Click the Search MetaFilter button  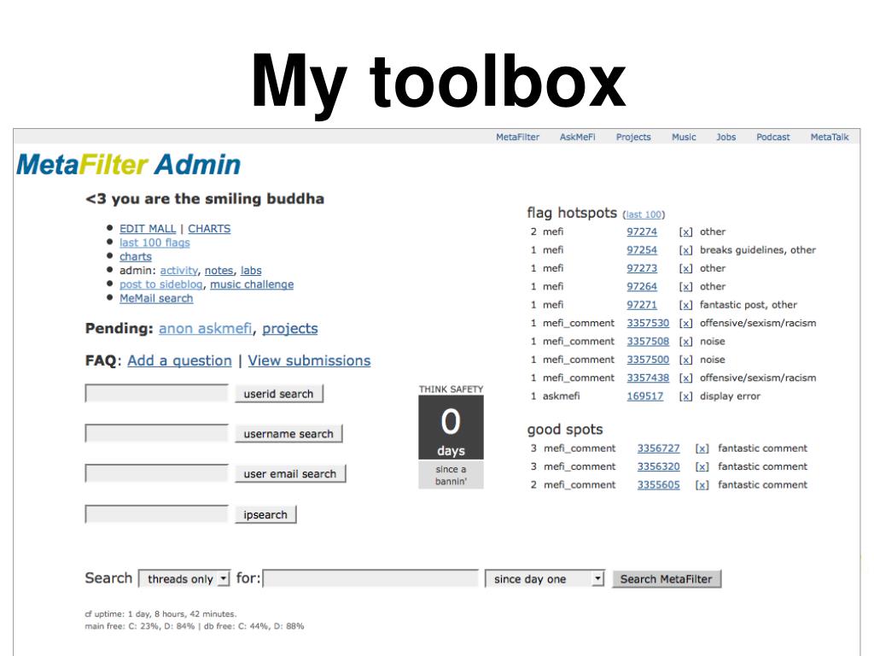tap(666, 579)
